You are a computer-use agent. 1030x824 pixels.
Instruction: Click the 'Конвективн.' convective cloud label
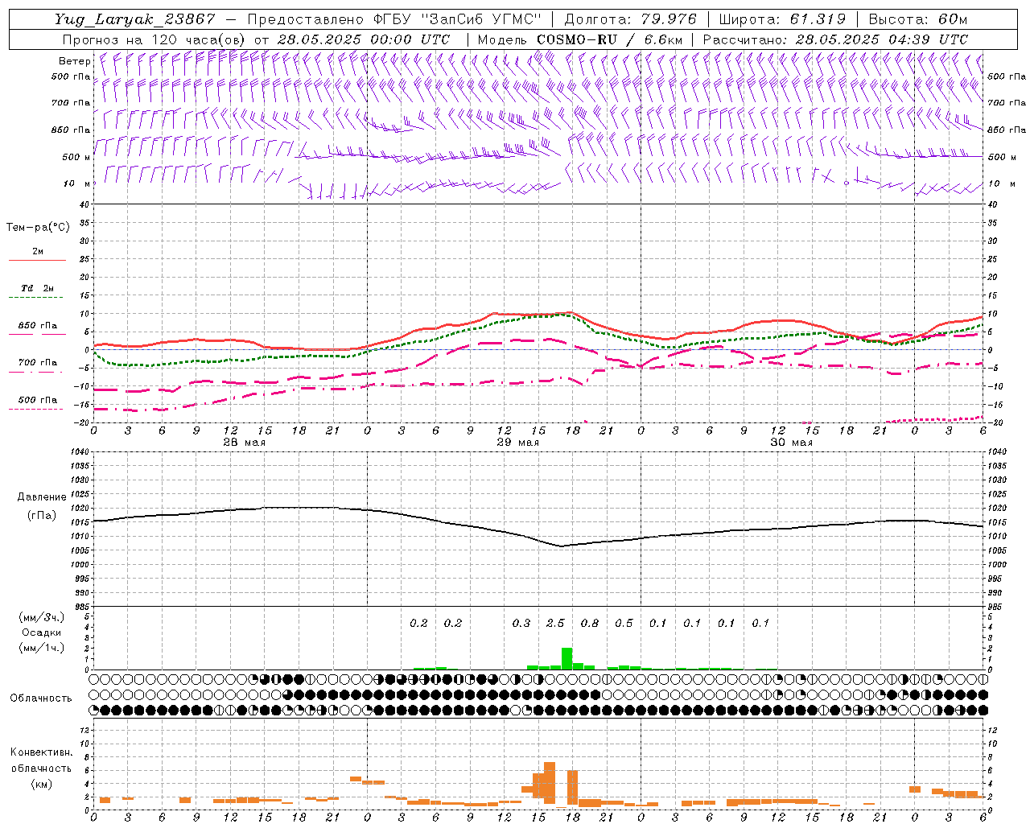(41, 752)
